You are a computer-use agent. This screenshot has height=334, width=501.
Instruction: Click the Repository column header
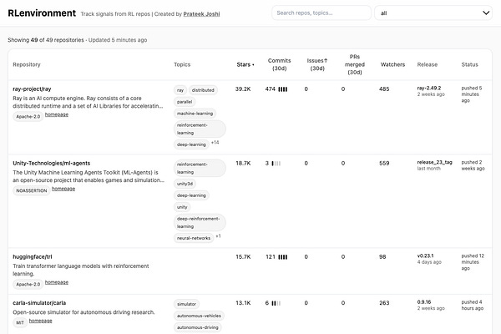(27, 64)
